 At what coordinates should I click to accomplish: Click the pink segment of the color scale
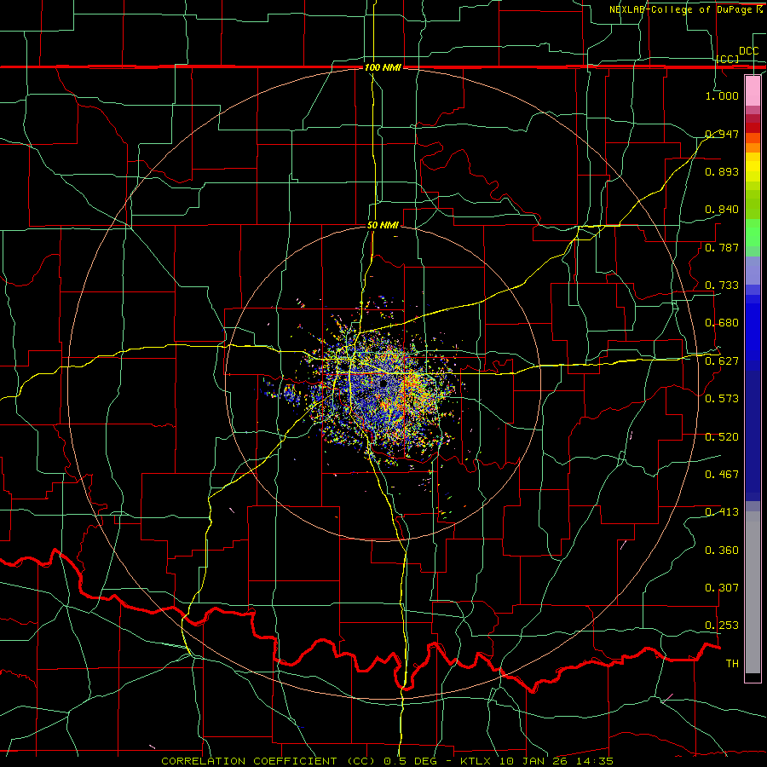(753, 91)
